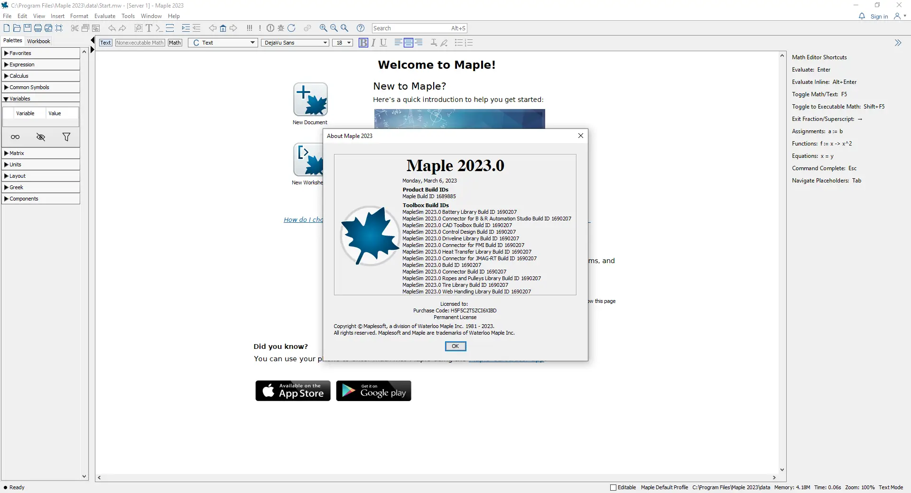
Task: Open notifications bell icon
Action: [x=862, y=17]
